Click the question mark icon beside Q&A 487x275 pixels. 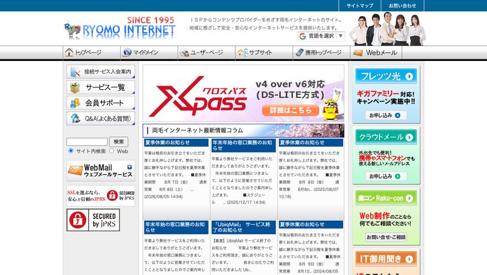click(75, 119)
